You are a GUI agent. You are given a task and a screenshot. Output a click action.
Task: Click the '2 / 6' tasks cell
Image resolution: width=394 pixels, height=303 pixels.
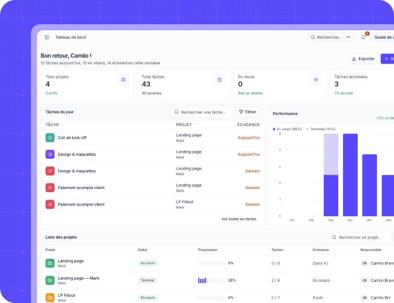coord(276,281)
